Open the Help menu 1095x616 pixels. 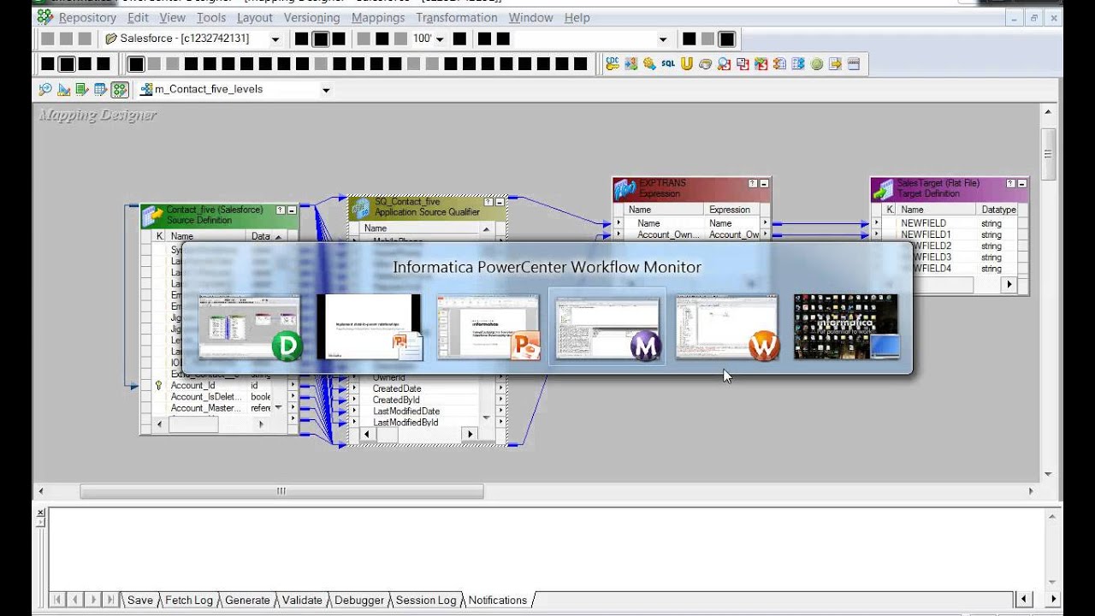pyautogui.click(x=577, y=17)
